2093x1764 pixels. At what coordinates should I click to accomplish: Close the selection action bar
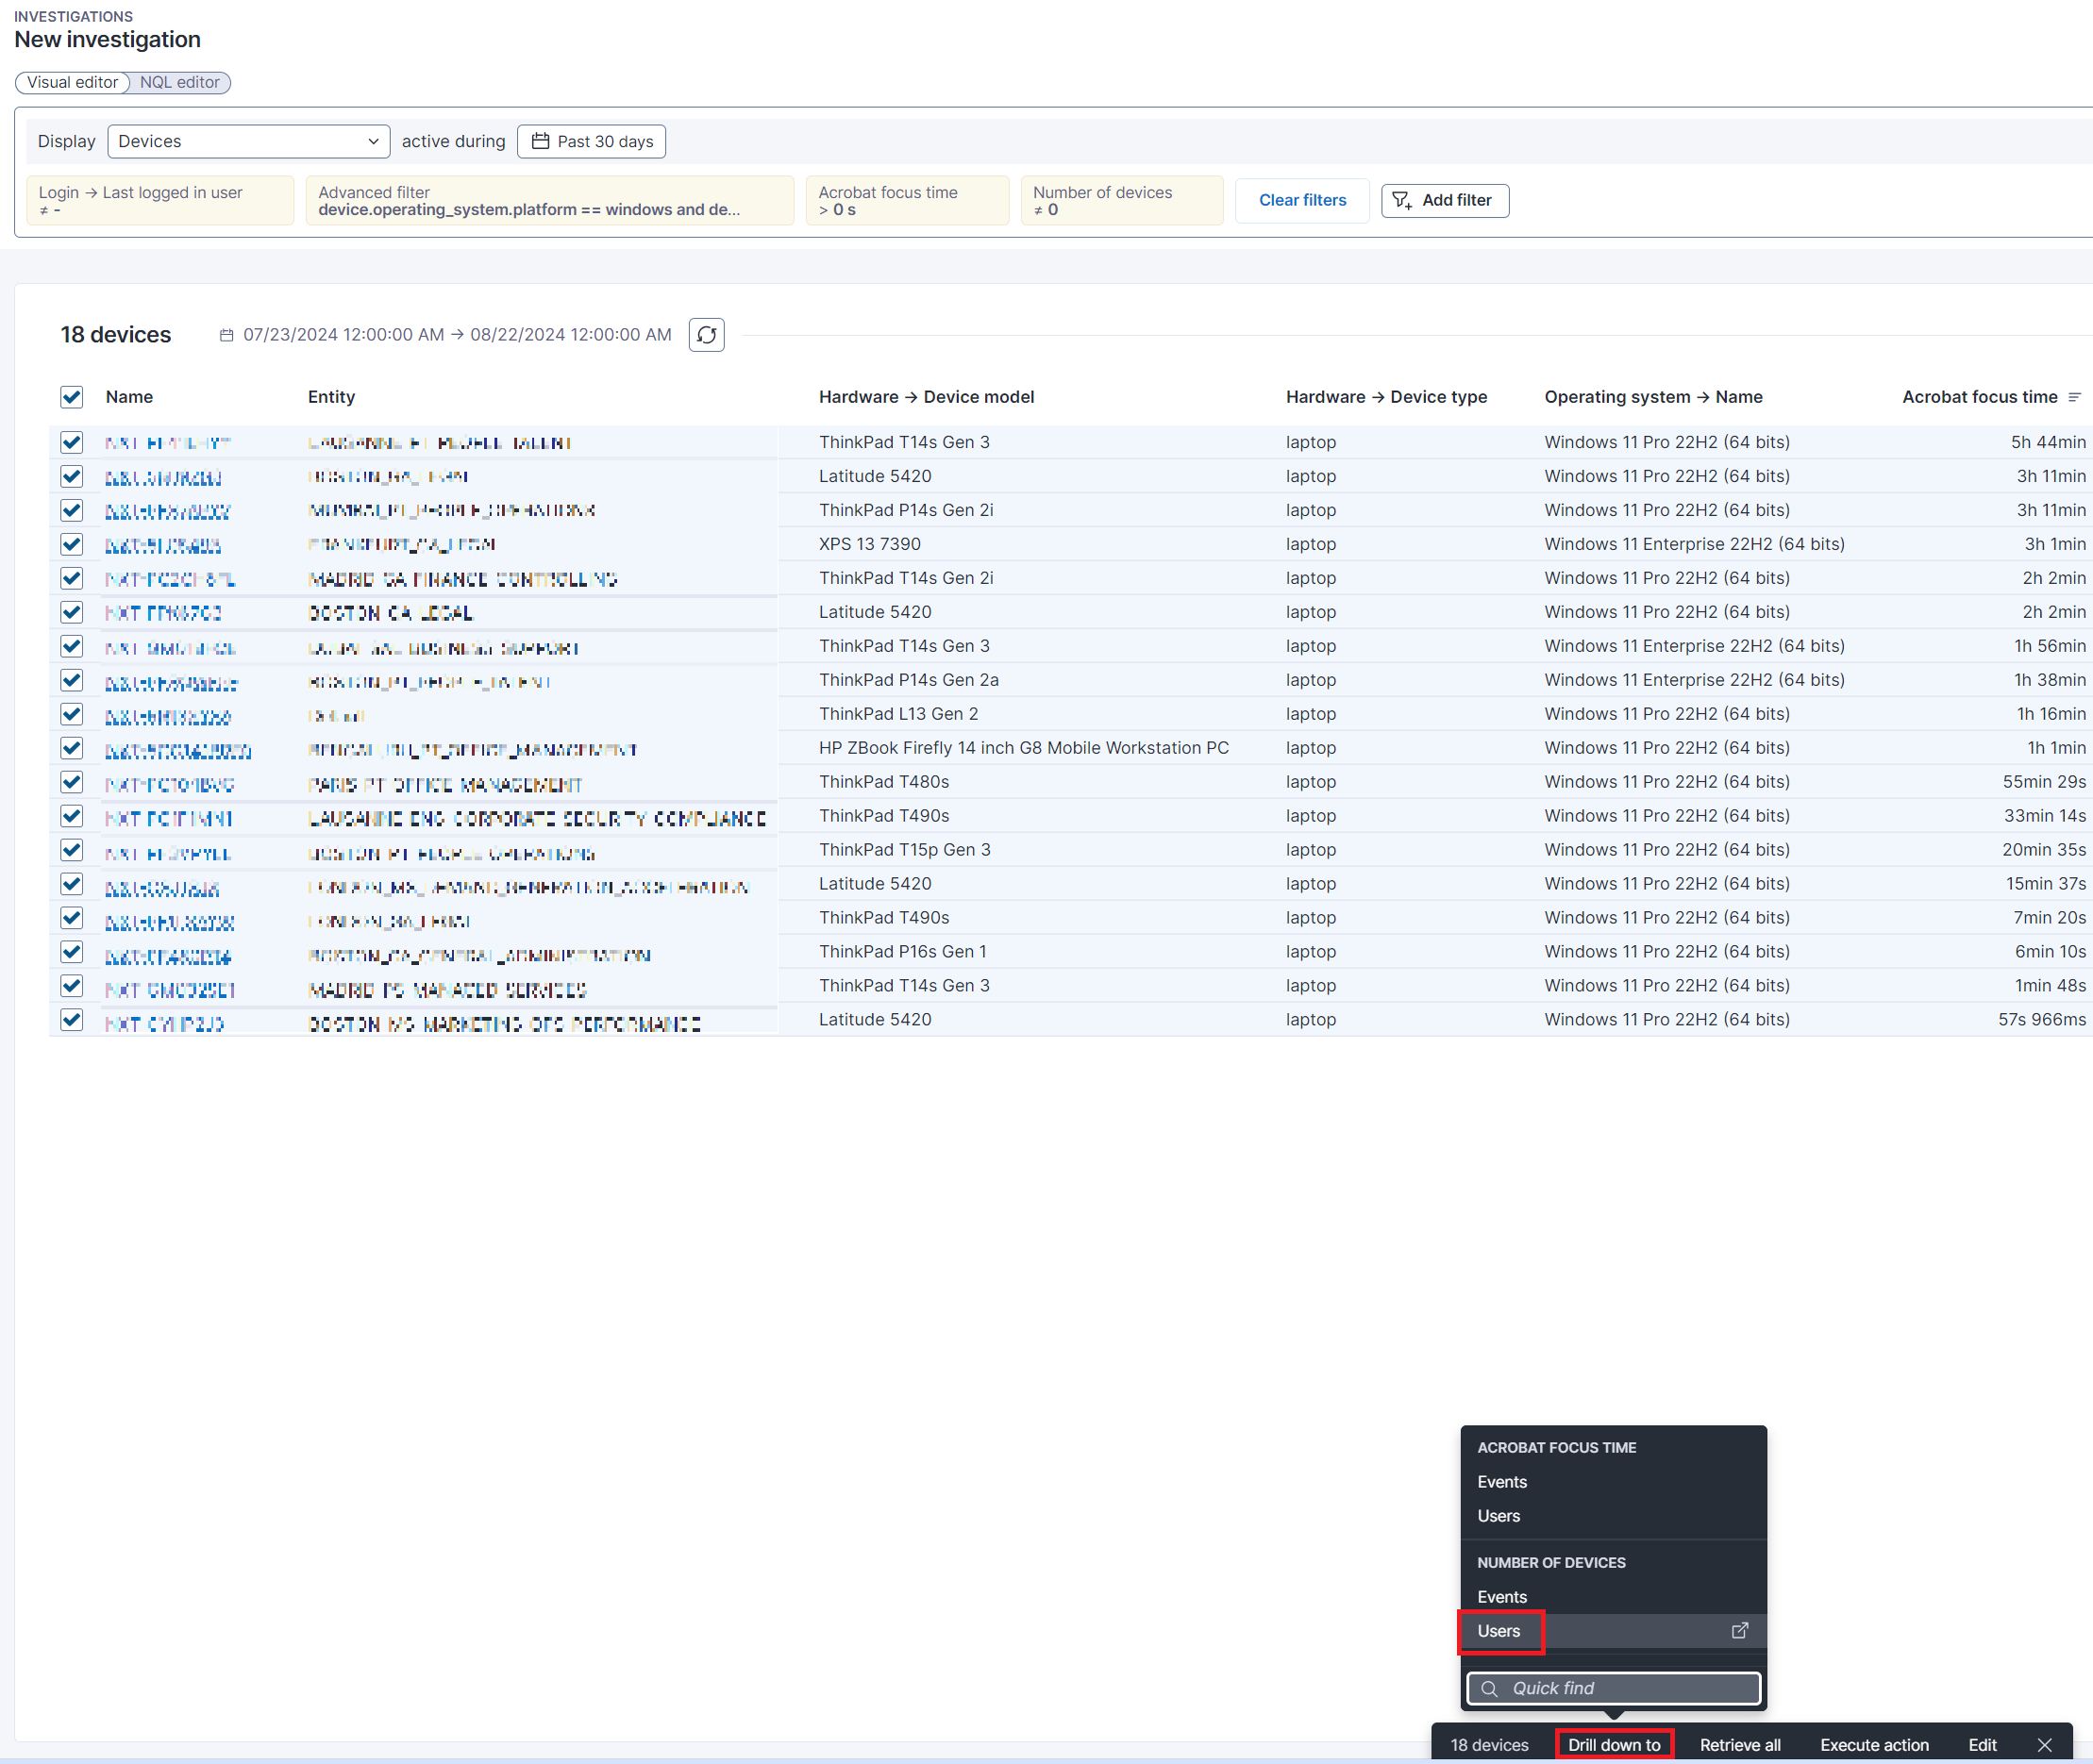2044,1745
